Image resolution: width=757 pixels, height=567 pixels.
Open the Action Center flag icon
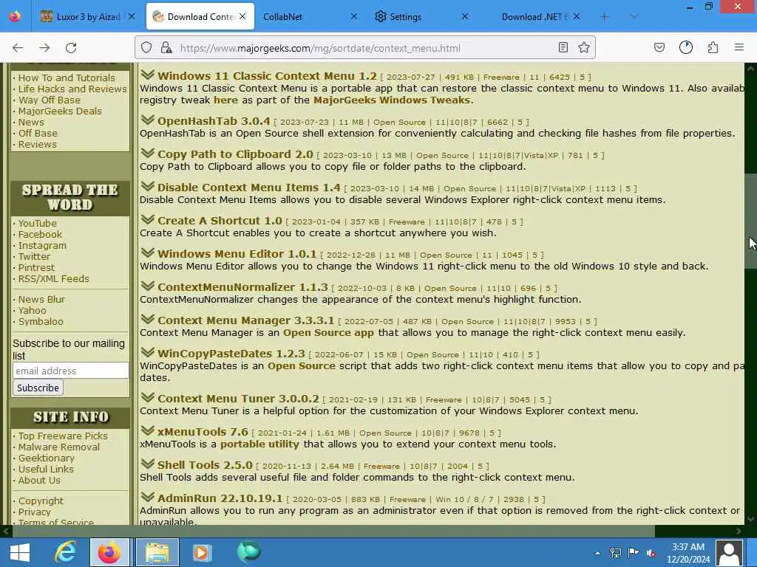click(633, 552)
